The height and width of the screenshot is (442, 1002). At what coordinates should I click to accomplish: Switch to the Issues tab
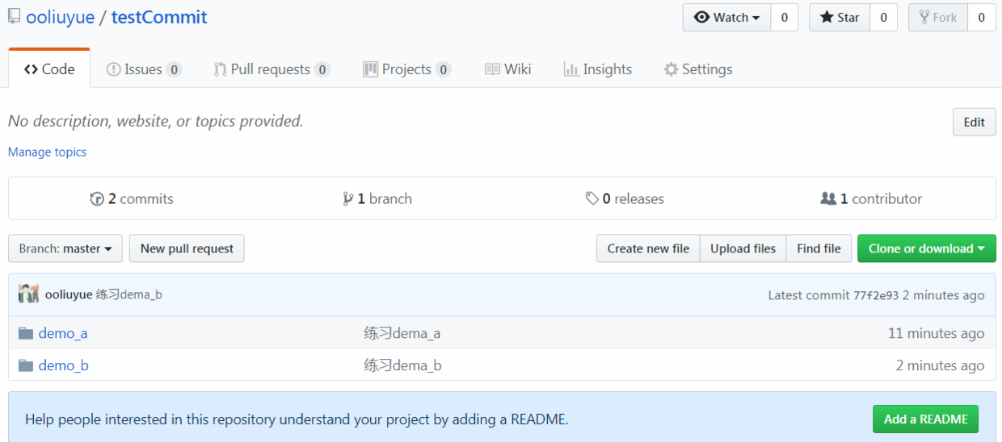pyautogui.click(x=144, y=69)
